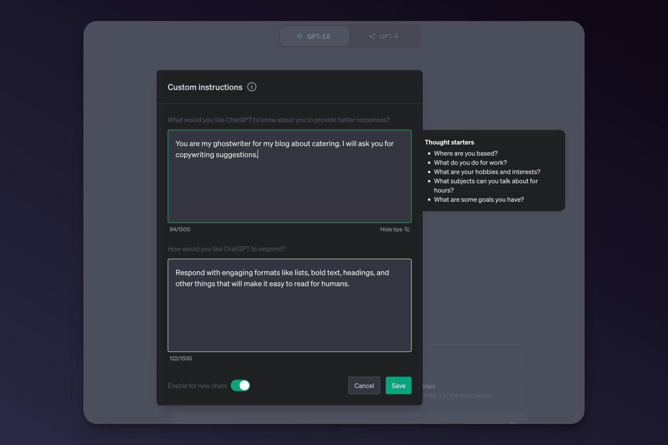Cancel the custom instructions dialog
This screenshot has height=445, width=668.
point(364,385)
